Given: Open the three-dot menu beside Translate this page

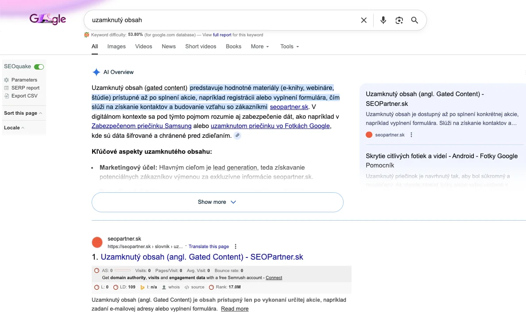Looking at the screenshot, I should point(236,246).
